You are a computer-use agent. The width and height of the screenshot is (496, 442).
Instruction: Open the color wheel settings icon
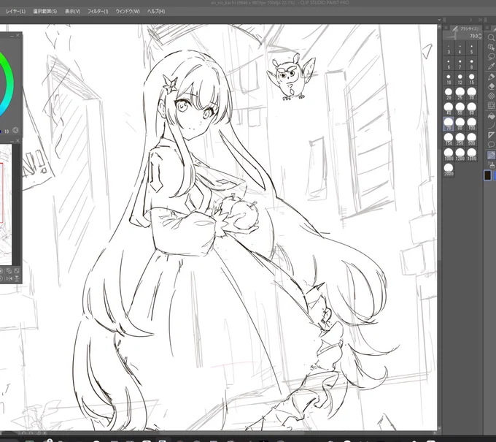click(x=15, y=130)
